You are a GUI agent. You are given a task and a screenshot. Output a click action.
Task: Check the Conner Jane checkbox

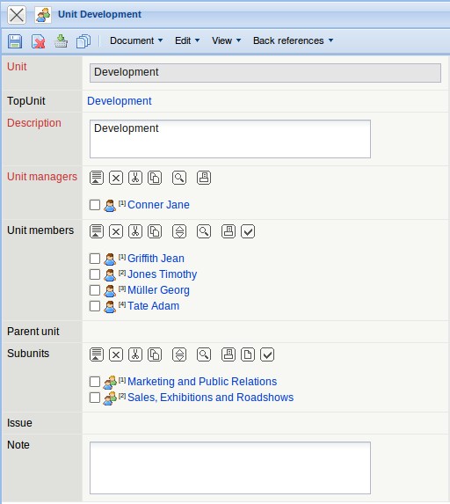(x=95, y=205)
